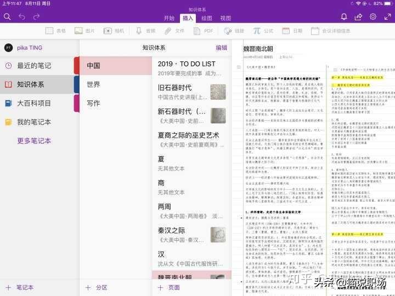The image size is (395, 296).
Task: Click the 更多笔记本 link
Action: pos(34,140)
